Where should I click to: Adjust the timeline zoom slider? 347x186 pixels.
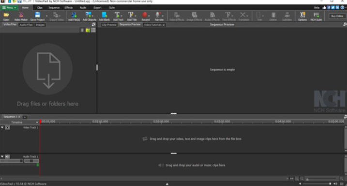click(321, 178)
